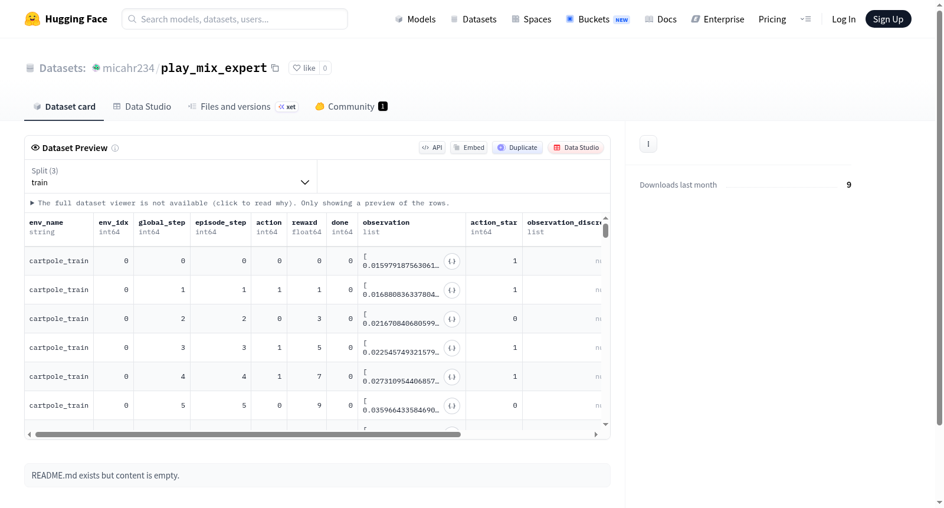Click the heart like button
Screen dimensions: 944x508
tap(304, 68)
